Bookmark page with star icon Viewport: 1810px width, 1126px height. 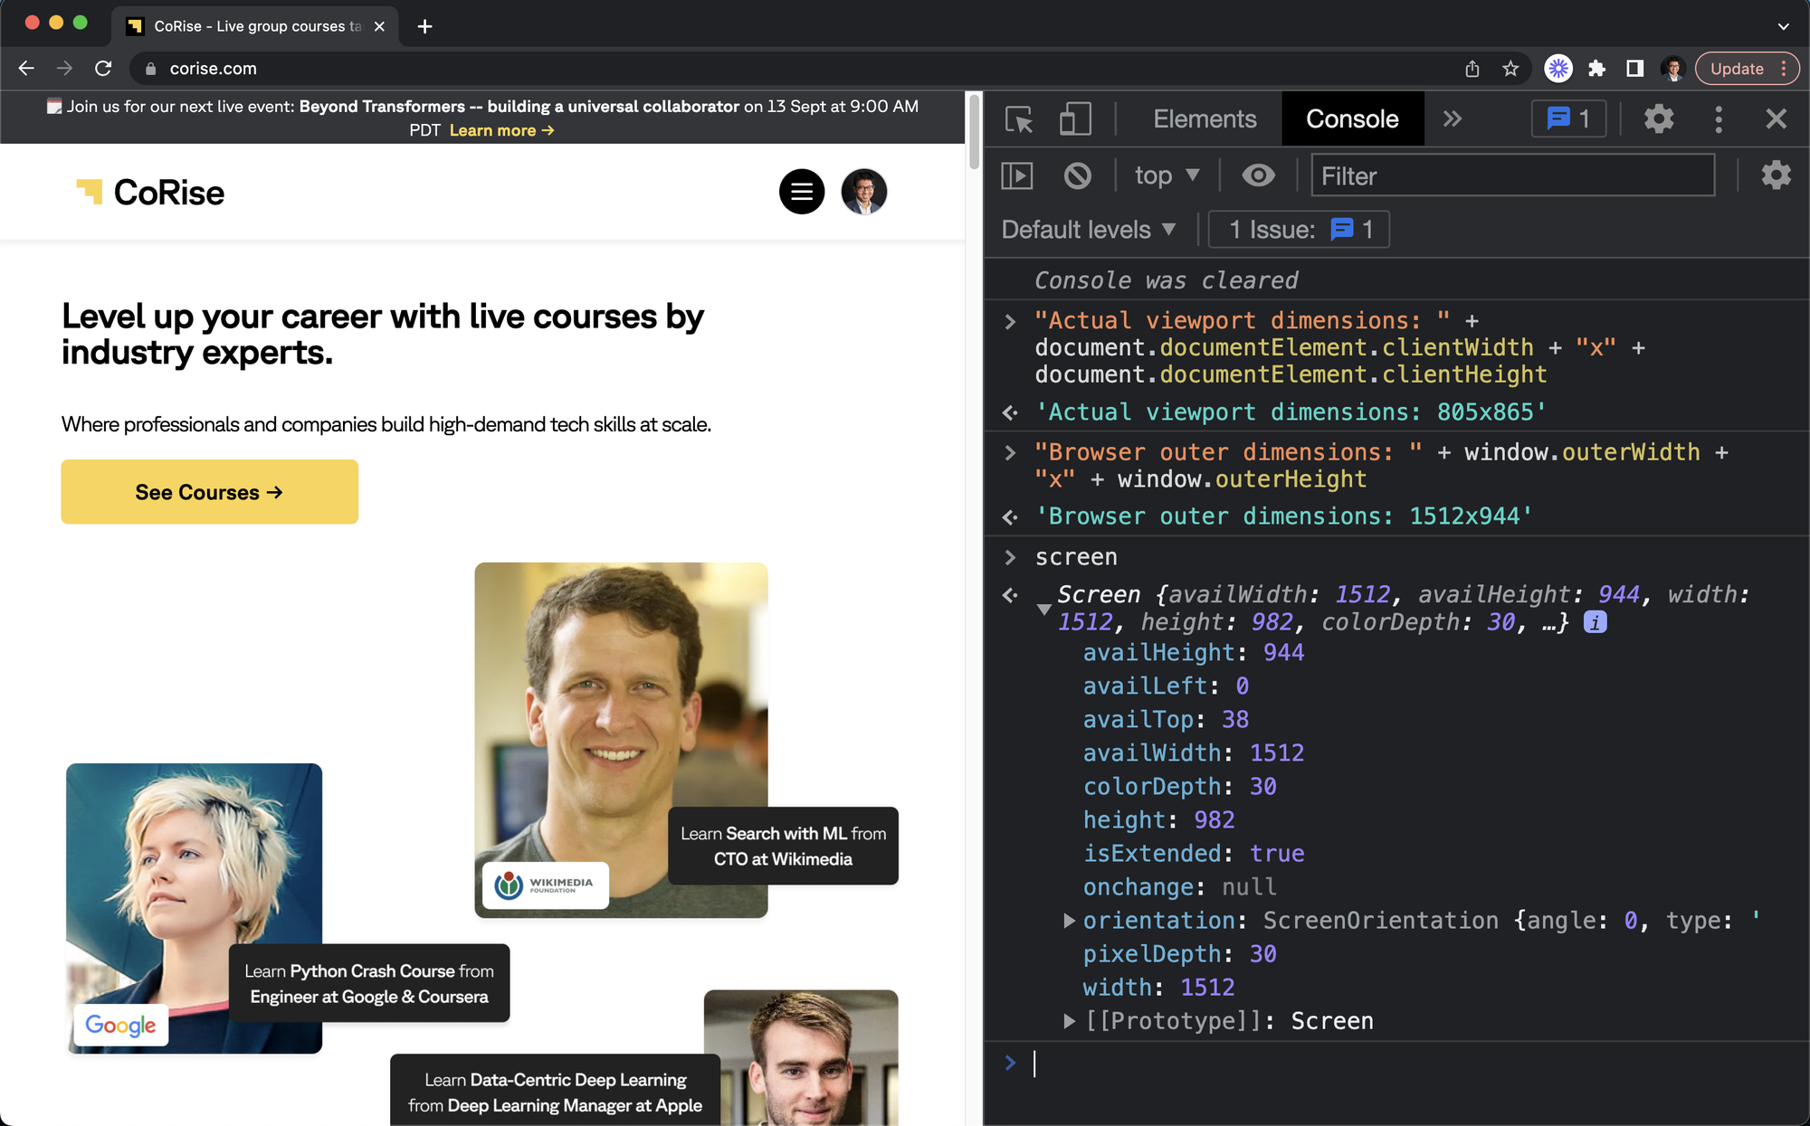(1510, 69)
